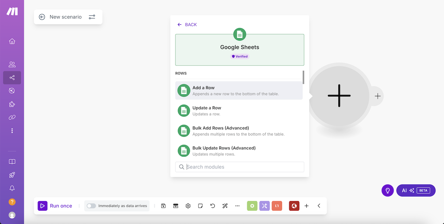Click the Search modules input field
The image size is (444, 224).
click(x=239, y=167)
